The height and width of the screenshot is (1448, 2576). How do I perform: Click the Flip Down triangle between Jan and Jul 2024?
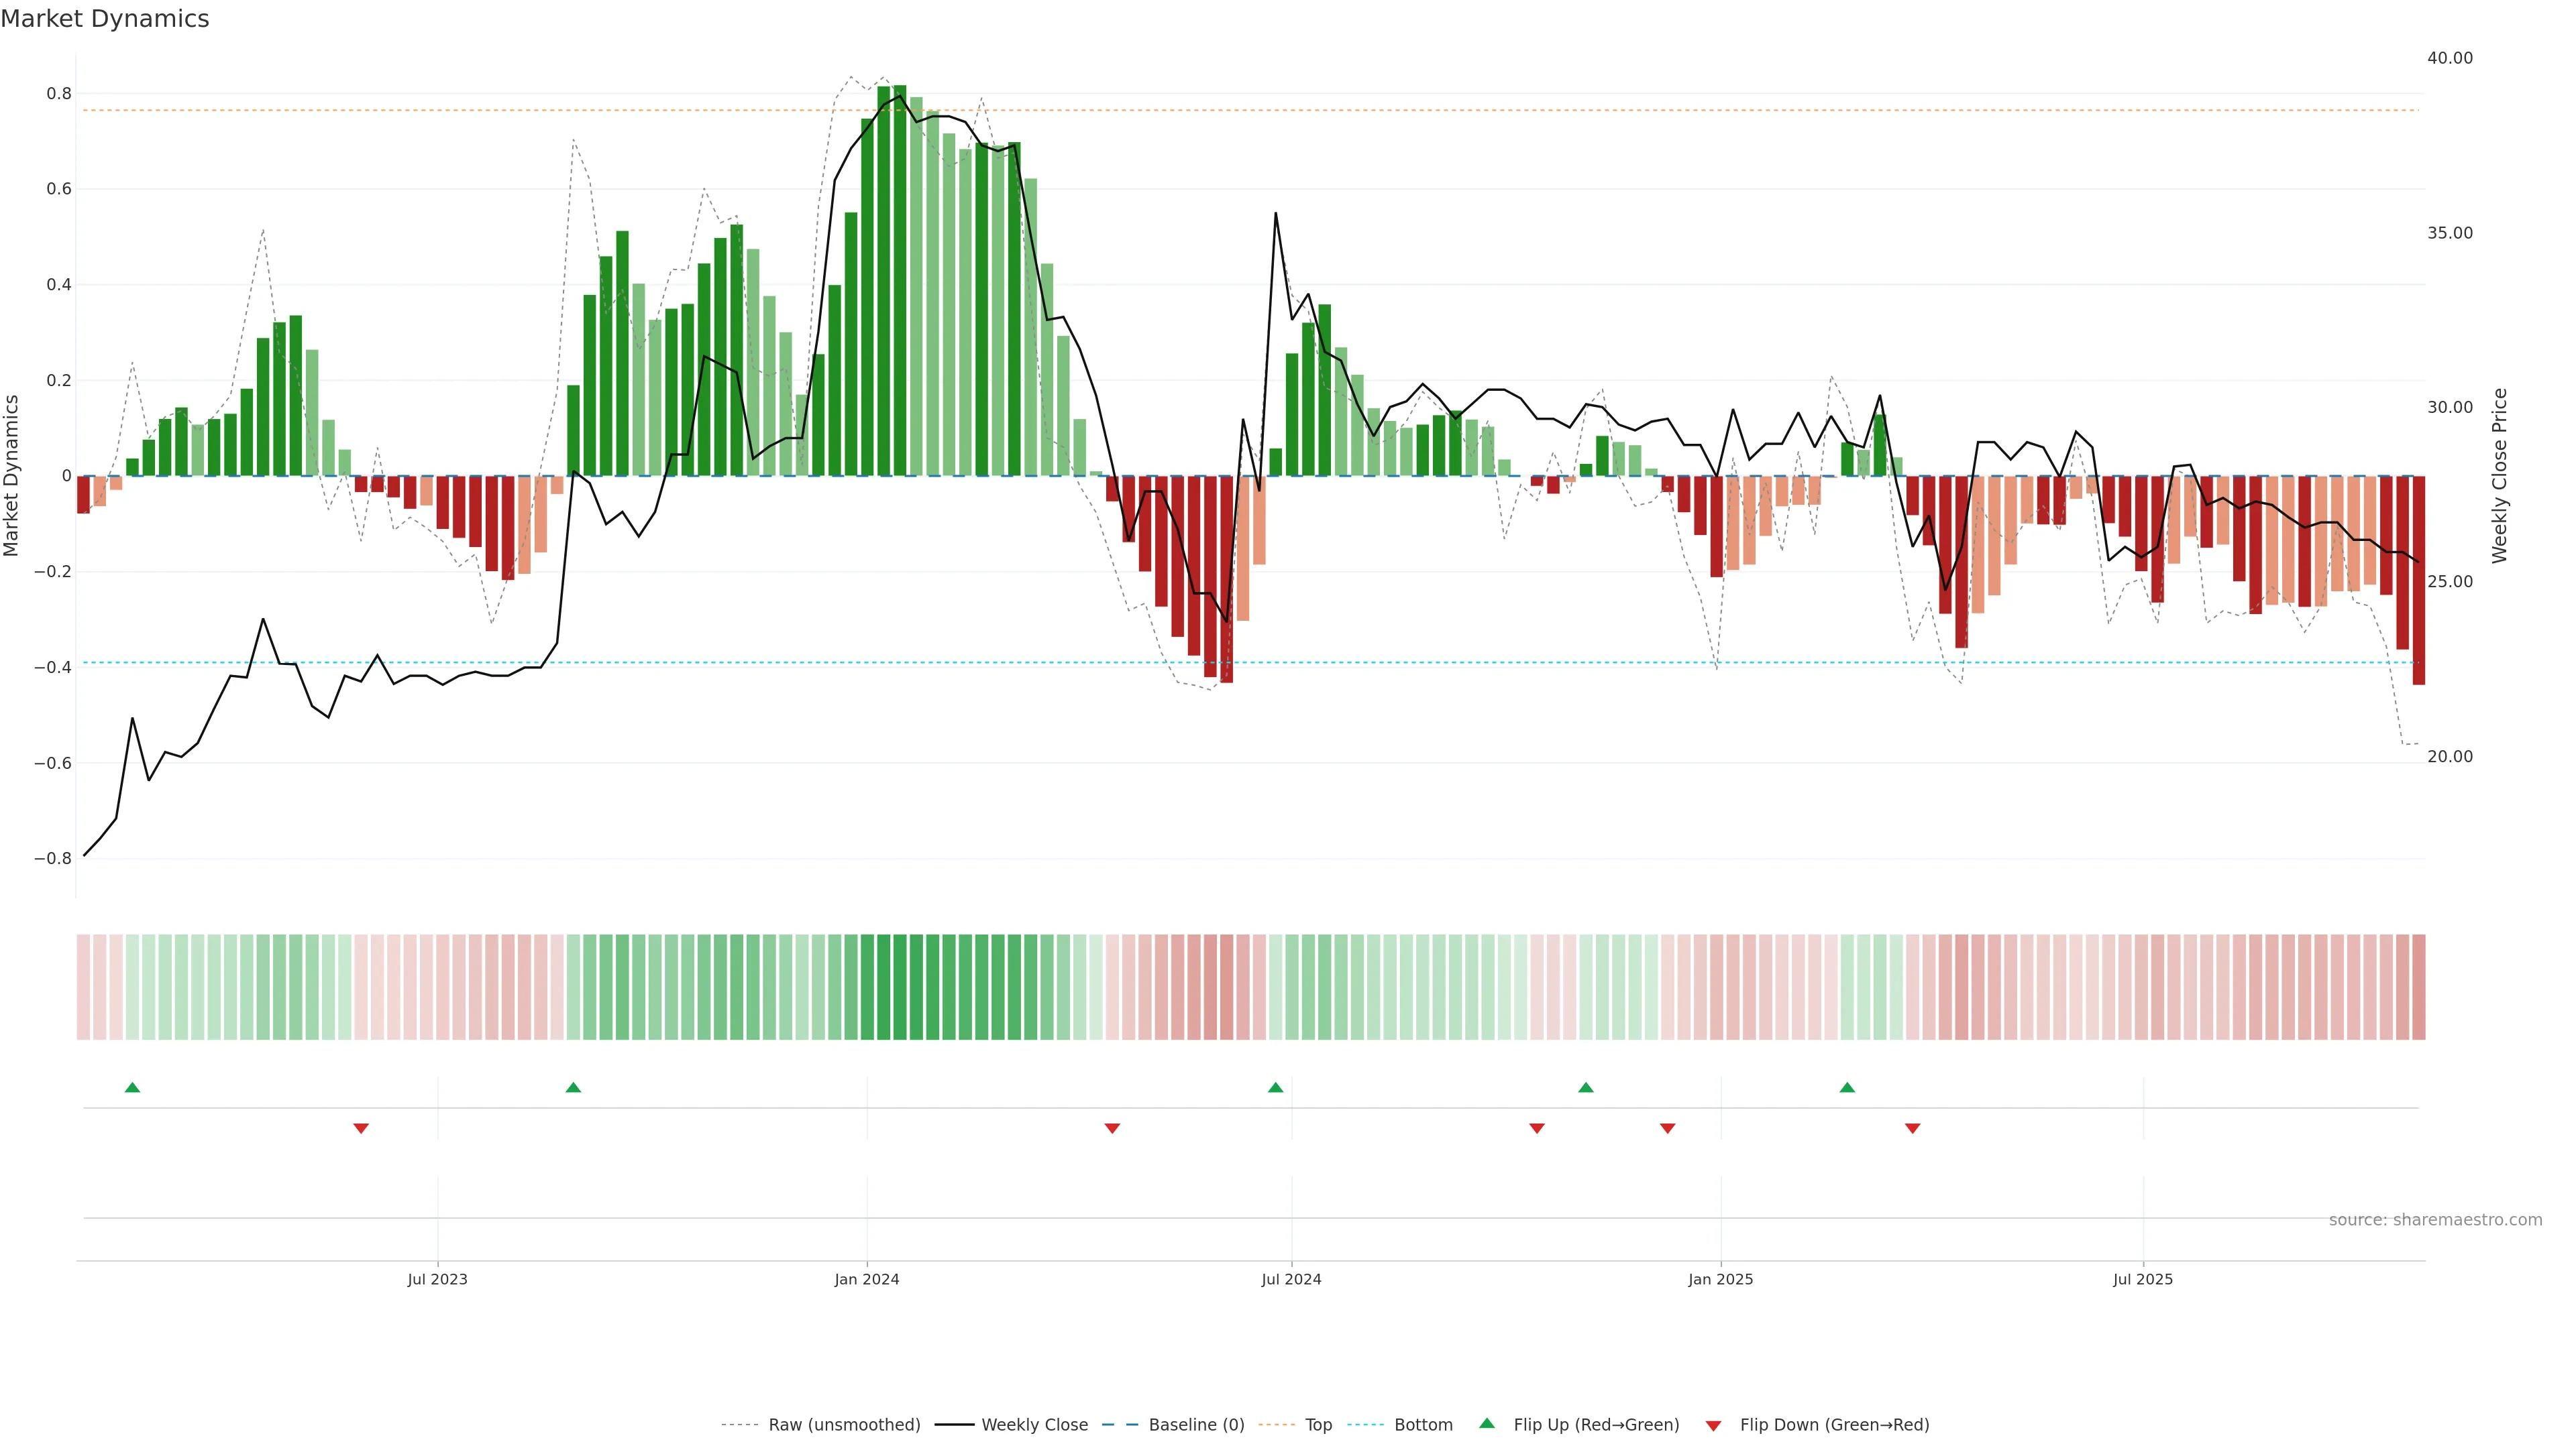1112,1128
